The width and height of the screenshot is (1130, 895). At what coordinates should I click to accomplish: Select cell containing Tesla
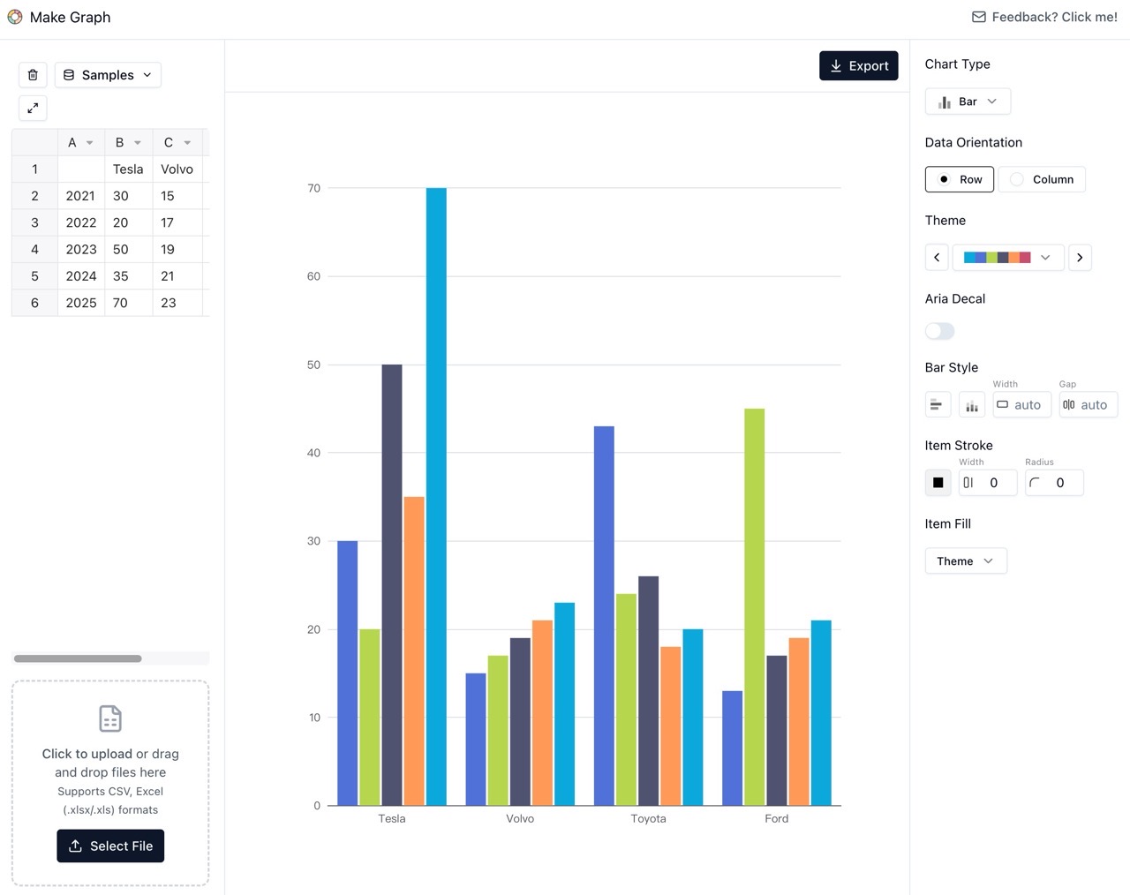click(128, 169)
